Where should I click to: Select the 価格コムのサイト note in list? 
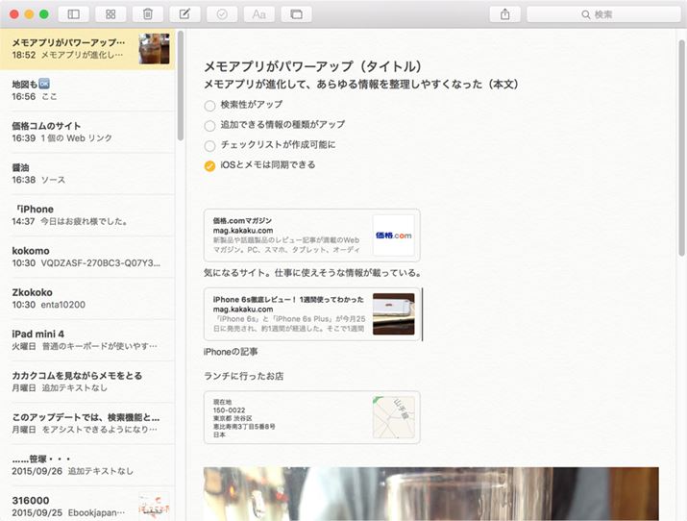[x=88, y=132]
